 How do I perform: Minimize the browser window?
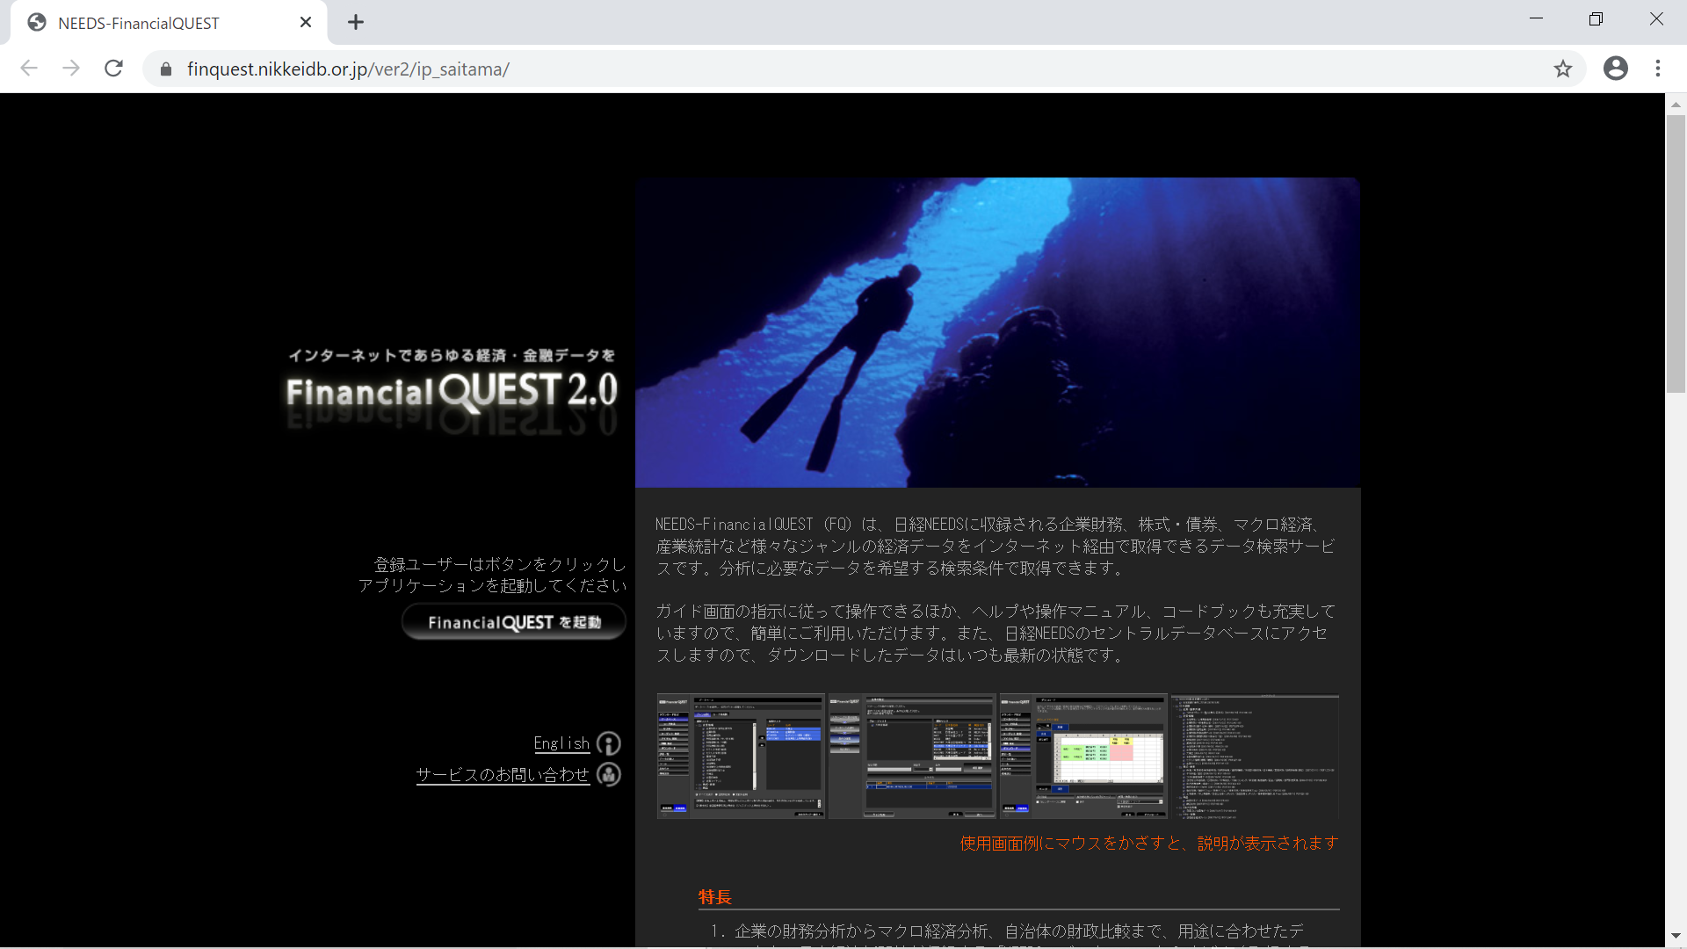(x=1536, y=19)
